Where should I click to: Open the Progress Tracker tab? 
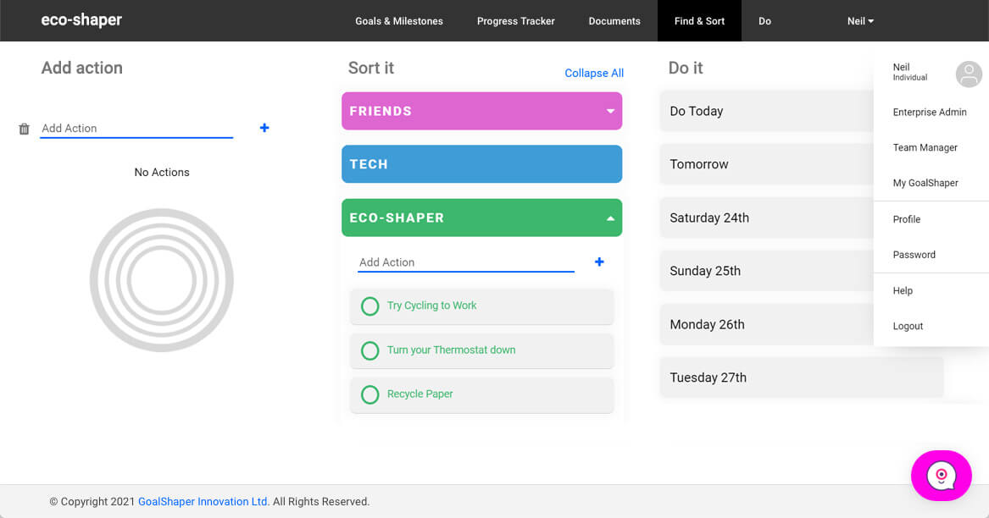pos(515,21)
